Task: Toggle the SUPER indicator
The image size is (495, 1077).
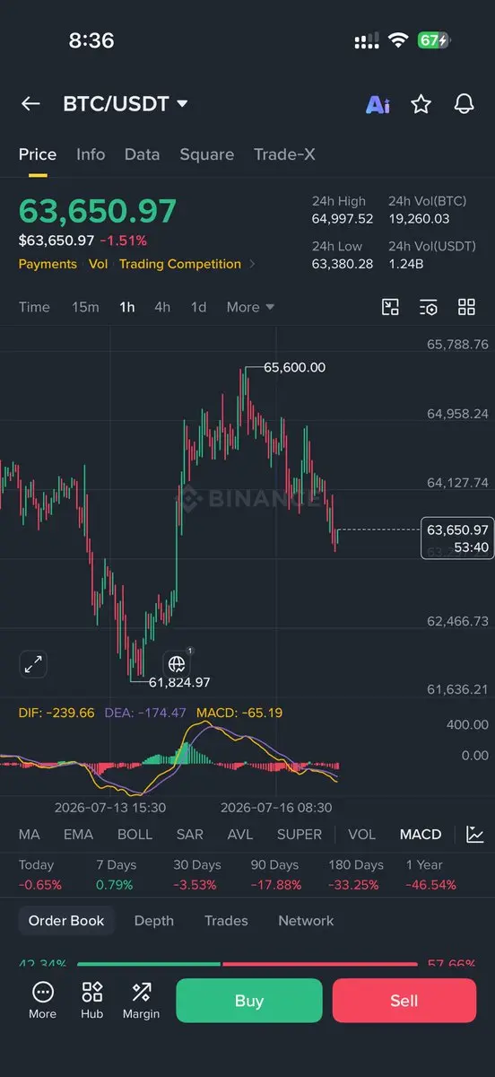Action: (x=300, y=835)
